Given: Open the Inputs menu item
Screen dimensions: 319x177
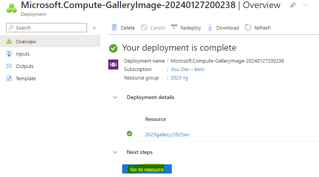Looking at the screenshot, I should tap(50, 54).
